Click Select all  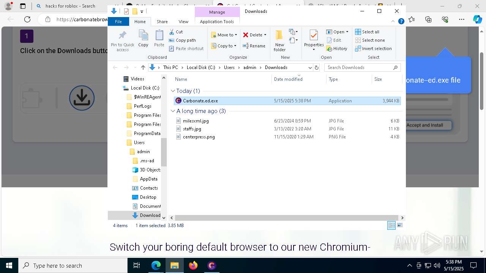tap(367, 32)
